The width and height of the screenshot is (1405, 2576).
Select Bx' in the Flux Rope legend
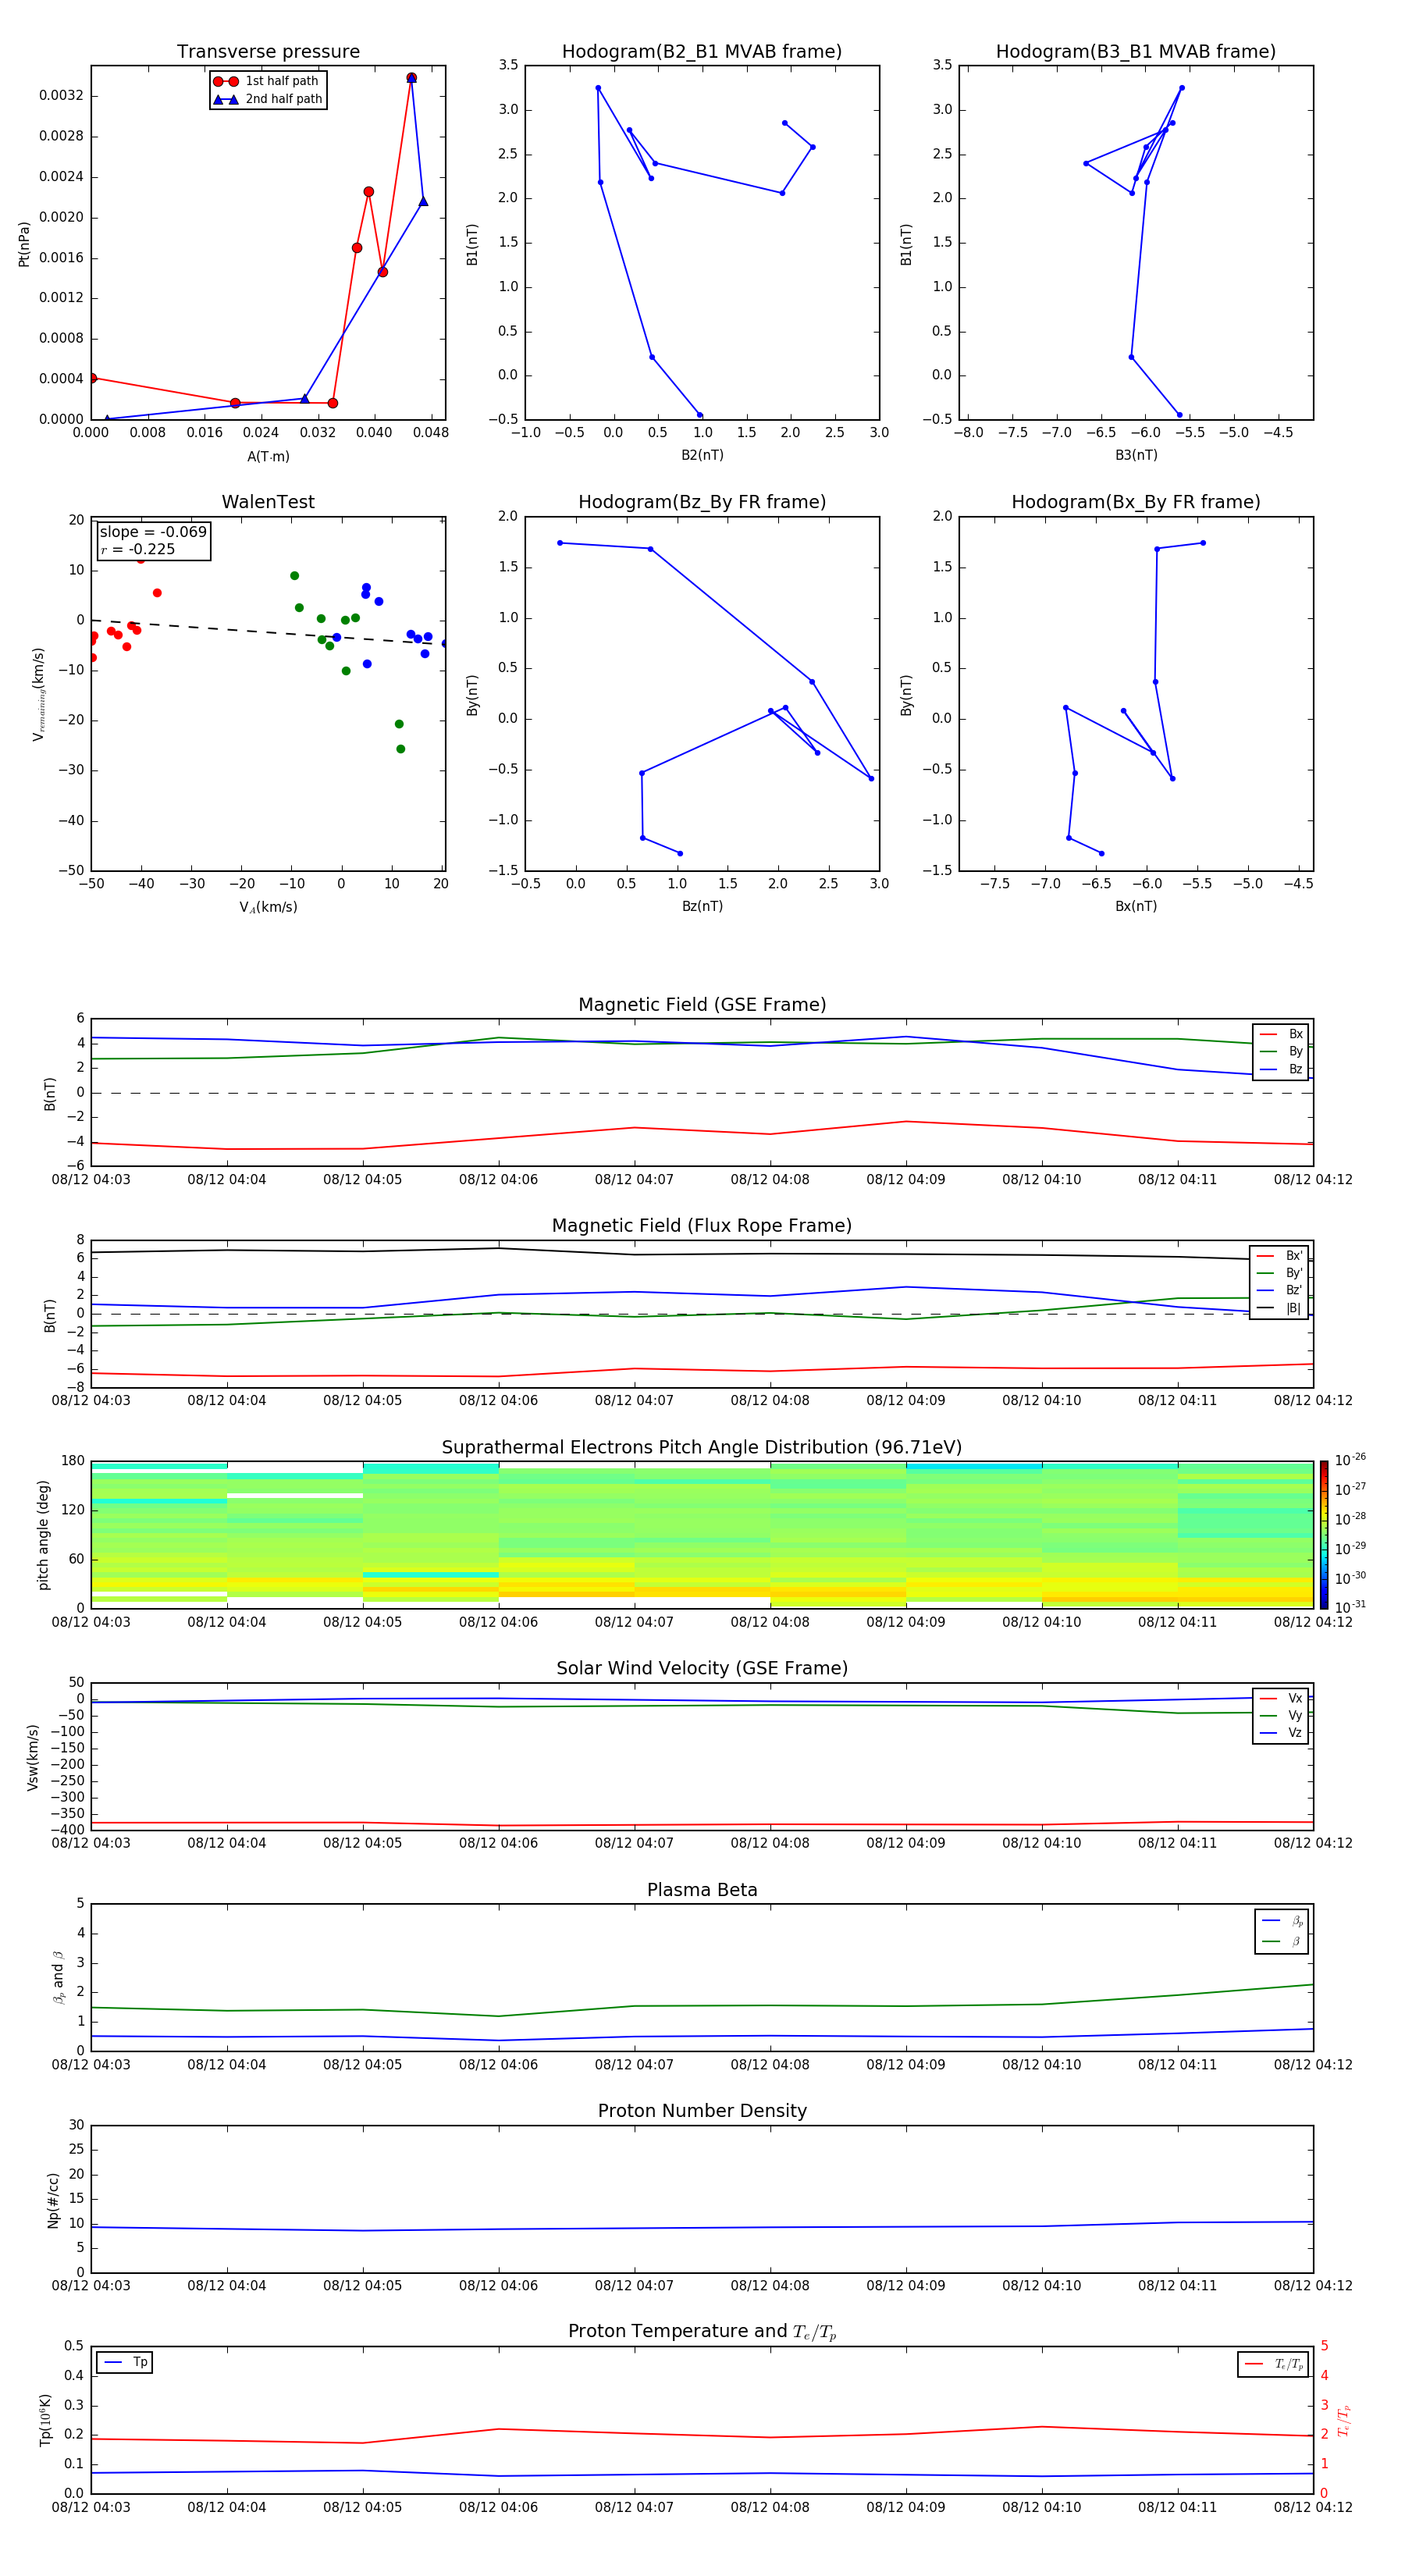click(x=1279, y=1256)
